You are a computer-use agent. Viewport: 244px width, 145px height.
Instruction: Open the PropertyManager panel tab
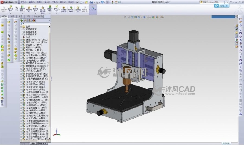coord(26,21)
